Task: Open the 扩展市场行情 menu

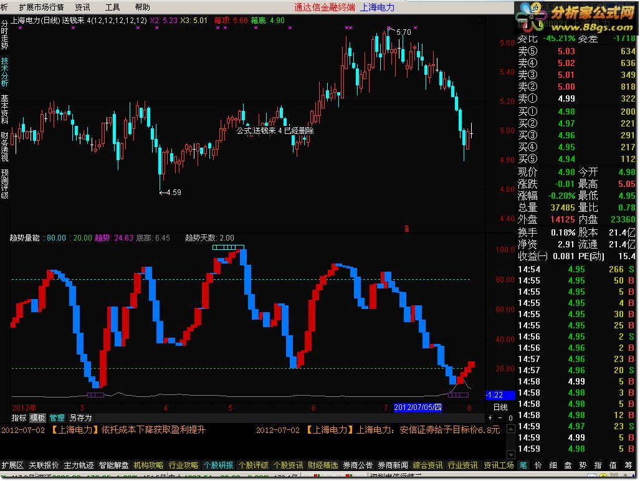Action: (x=41, y=7)
